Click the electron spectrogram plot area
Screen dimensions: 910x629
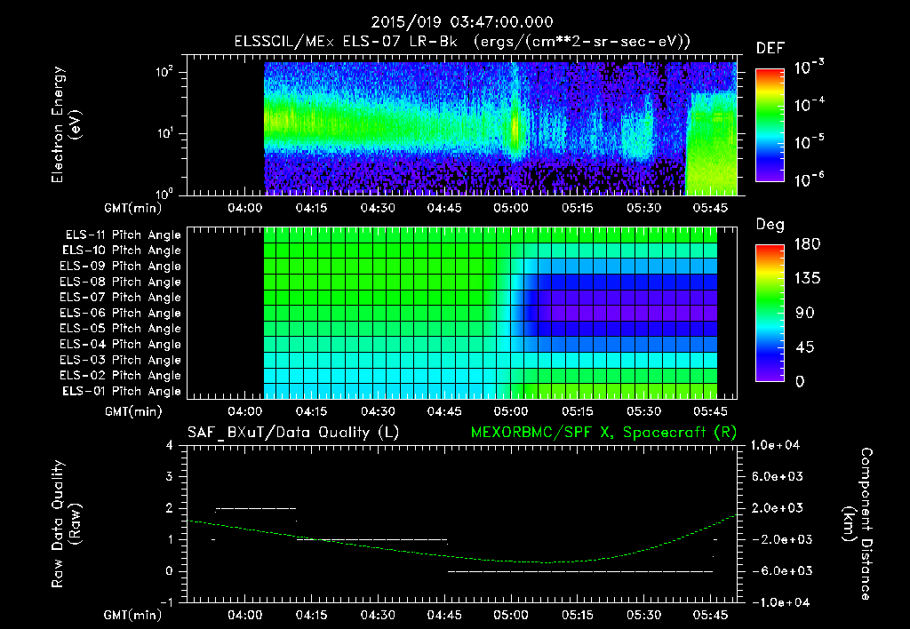(x=462, y=125)
